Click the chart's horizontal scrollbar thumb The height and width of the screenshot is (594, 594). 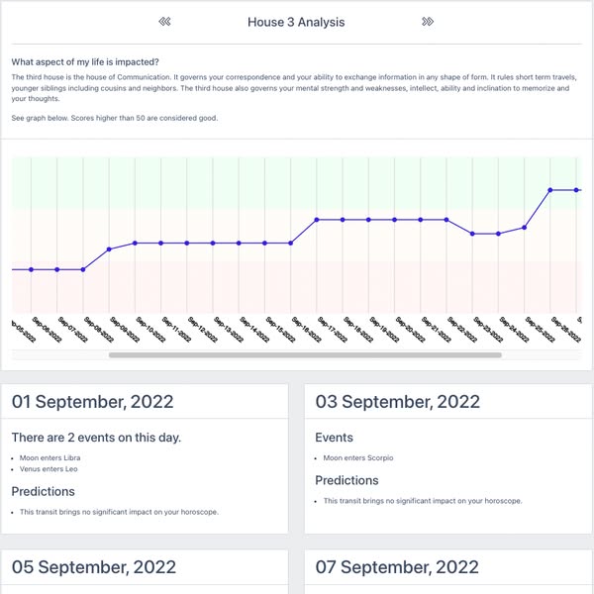tap(305, 354)
